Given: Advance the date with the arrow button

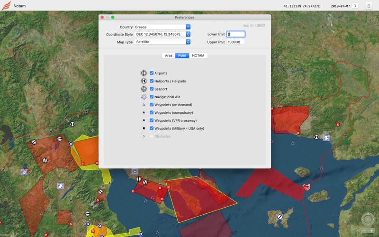Looking at the screenshot, I should click(x=355, y=6).
